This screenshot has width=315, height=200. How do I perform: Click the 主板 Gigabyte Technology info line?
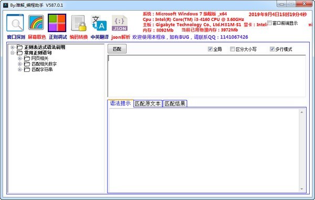[192, 25]
